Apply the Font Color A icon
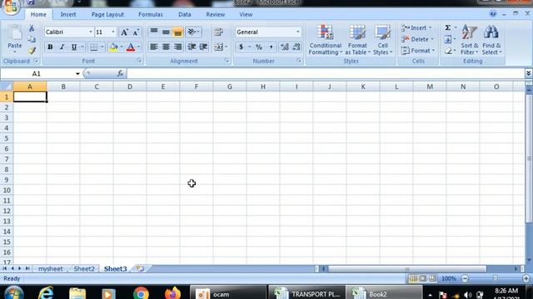 131,47
